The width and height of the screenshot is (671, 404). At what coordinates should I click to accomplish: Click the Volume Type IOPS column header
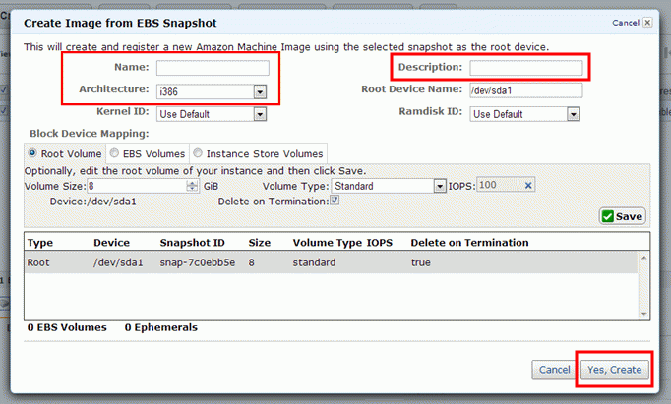pyautogui.click(x=342, y=243)
